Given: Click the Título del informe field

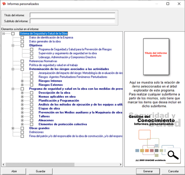Looking at the screenshot, I should (x=73, y=15).
